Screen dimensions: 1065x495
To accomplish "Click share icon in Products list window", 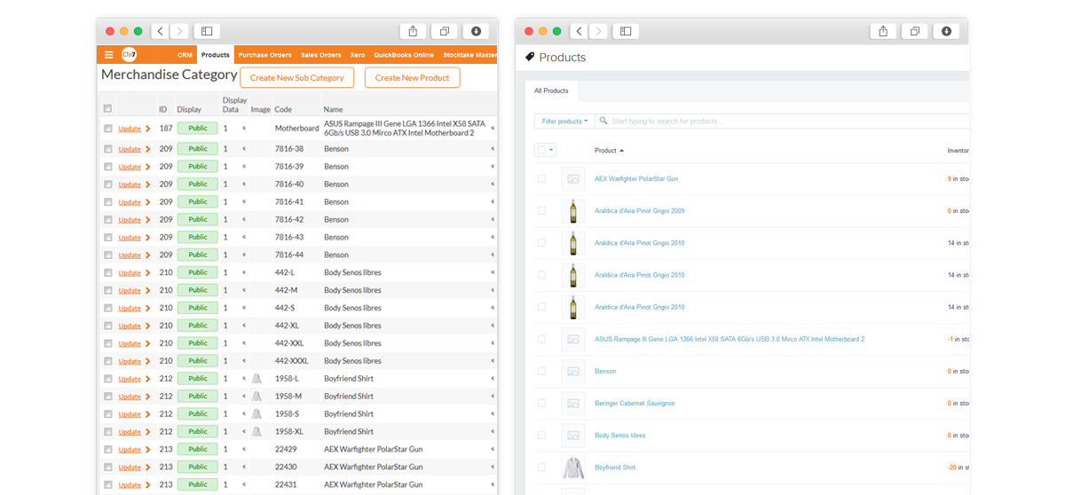I will 883,31.
